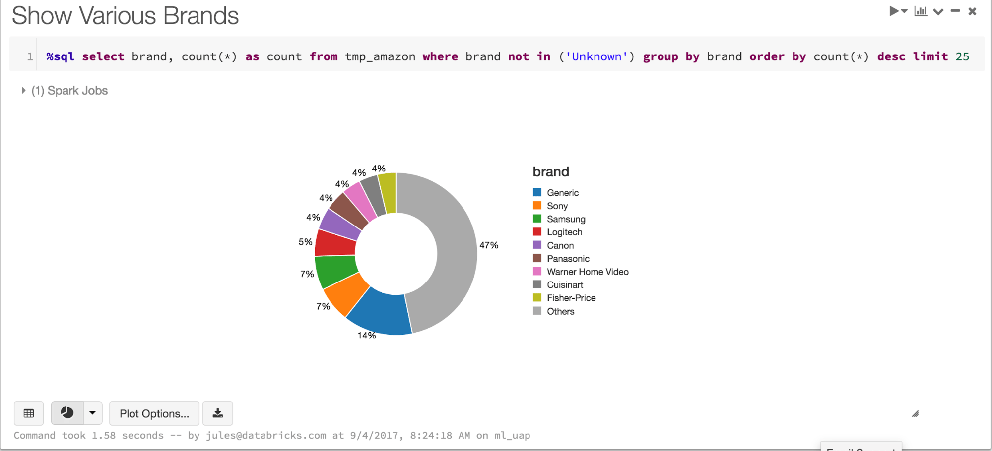The height and width of the screenshot is (451, 992).
Task: Select the Samsung legend label
Action: pyautogui.click(x=566, y=219)
